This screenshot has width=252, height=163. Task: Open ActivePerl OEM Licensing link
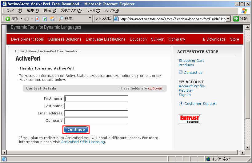83,142
